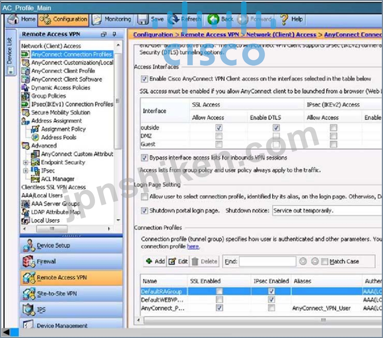The image size is (383, 338).
Task: Toggle IPsec Allow Access for outside interface
Action: (x=333, y=127)
